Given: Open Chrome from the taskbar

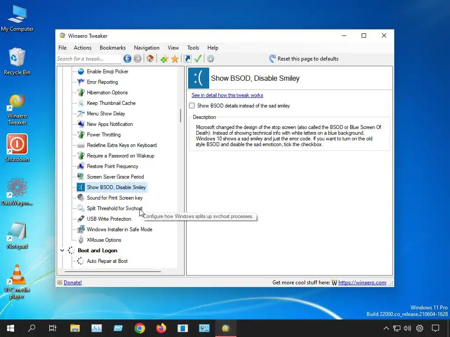Looking at the screenshot, I should [x=139, y=328].
